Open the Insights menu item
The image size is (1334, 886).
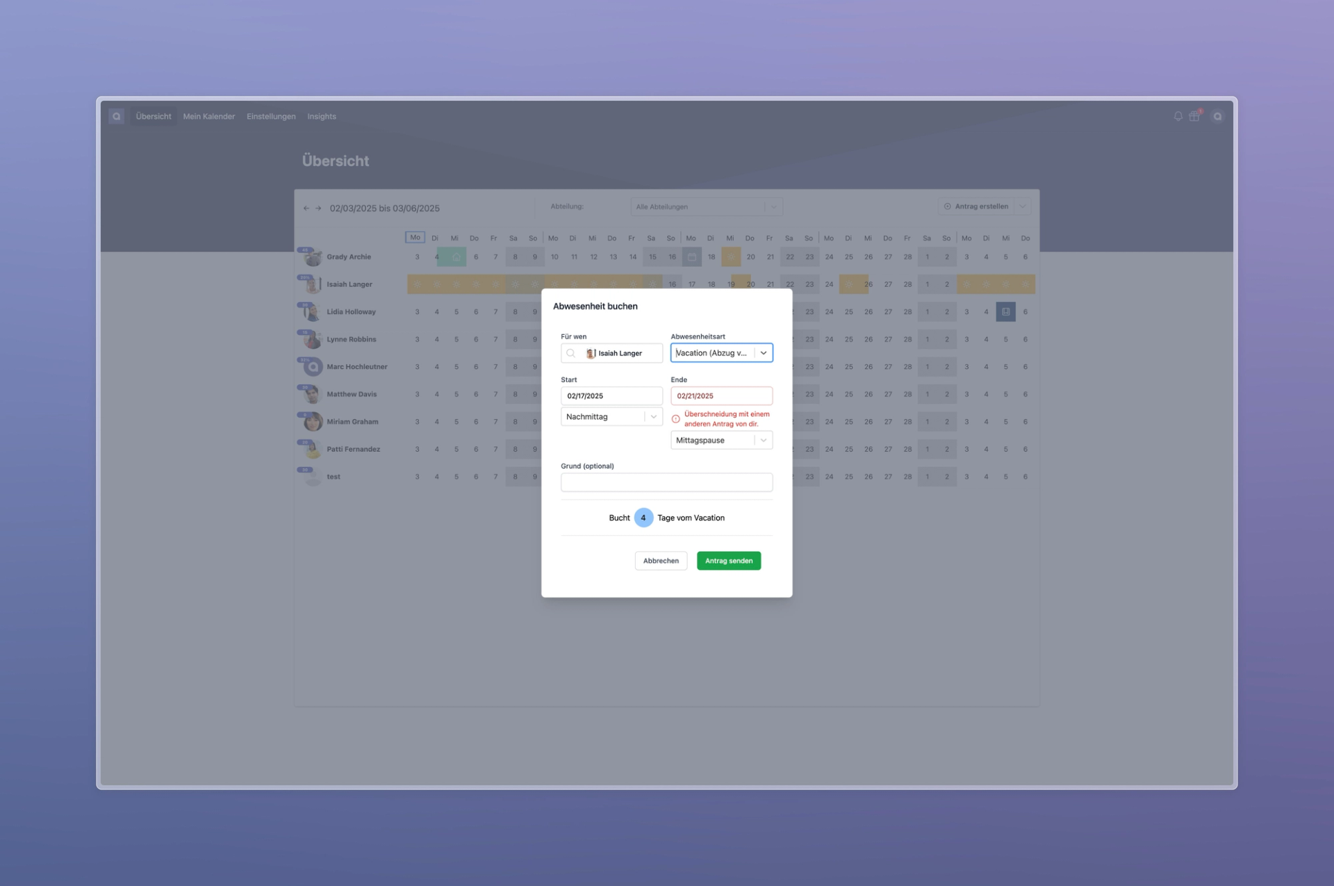[x=322, y=117]
